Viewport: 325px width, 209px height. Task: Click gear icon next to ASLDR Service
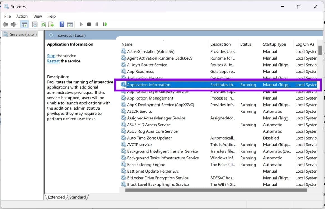(124, 111)
